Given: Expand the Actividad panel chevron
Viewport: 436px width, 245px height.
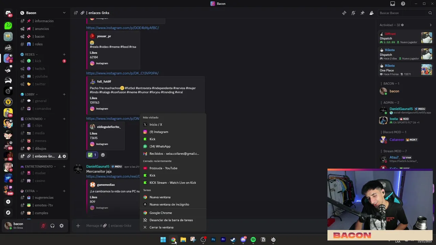Looking at the screenshot, I should pyautogui.click(x=431, y=25).
